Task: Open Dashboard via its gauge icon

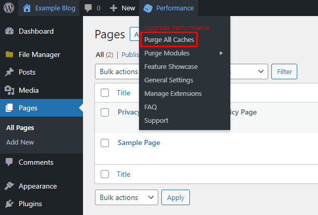Action: 9,31
